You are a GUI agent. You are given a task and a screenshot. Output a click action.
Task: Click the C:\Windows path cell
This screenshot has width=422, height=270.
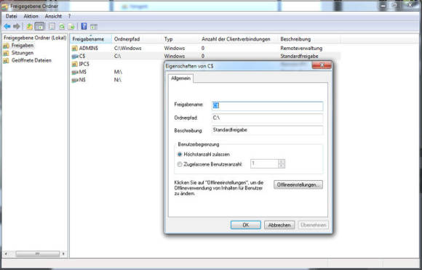(127, 49)
